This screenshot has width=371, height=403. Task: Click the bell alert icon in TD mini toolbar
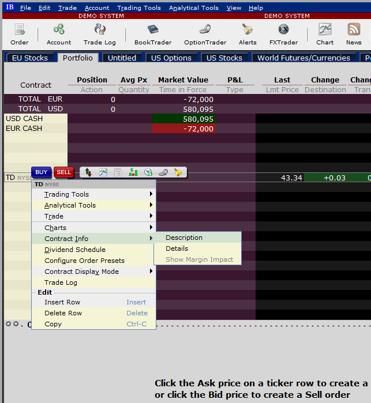click(x=178, y=172)
